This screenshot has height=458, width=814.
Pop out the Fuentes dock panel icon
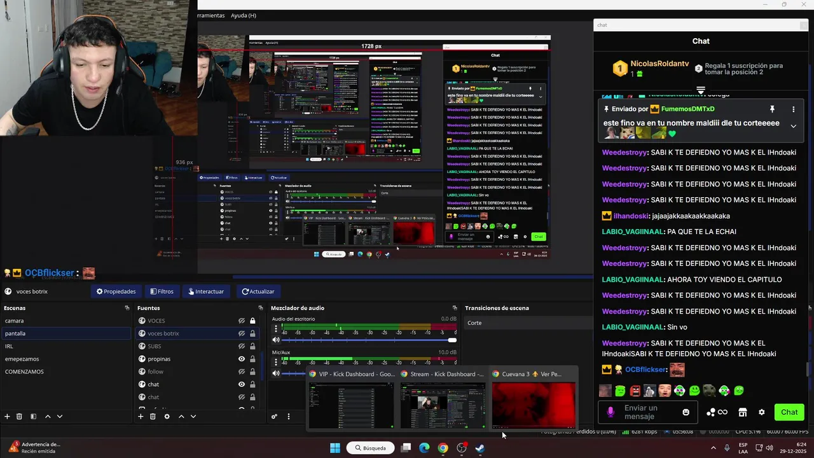261,308
